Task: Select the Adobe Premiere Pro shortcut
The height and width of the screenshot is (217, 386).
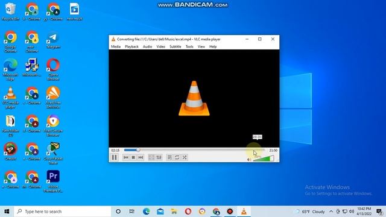Action: 53,181
